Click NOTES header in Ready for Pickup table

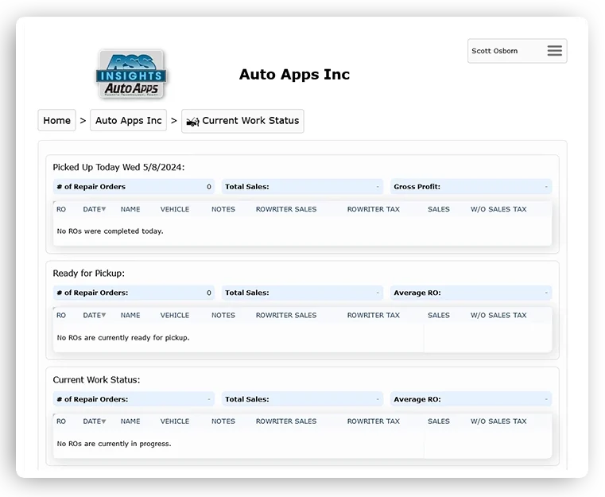pyautogui.click(x=223, y=315)
